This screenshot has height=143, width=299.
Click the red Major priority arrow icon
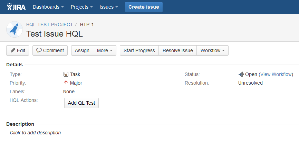(x=66, y=83)
